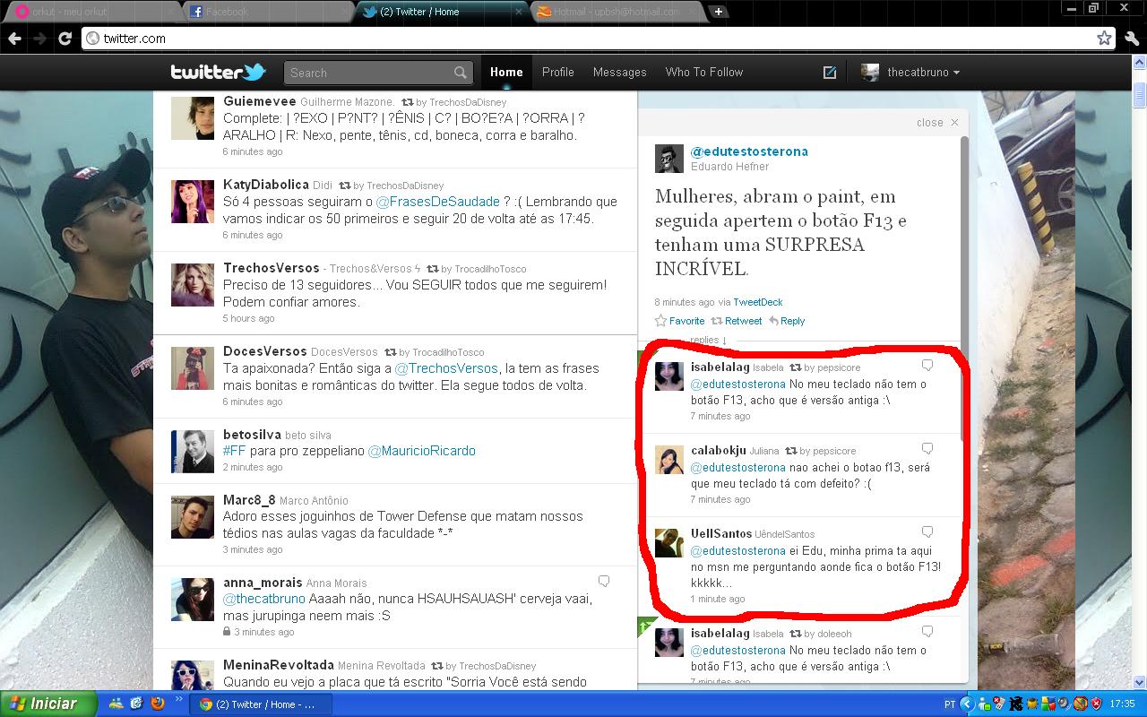Open the Home menu item
This screenshot has width=1147, height=717.
(506, 73)
